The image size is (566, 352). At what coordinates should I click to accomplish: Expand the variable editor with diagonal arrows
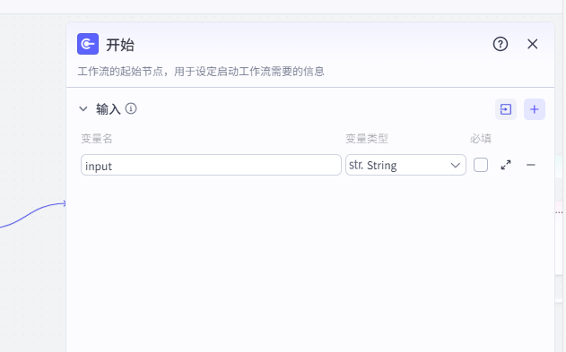(x=506, y=165)
